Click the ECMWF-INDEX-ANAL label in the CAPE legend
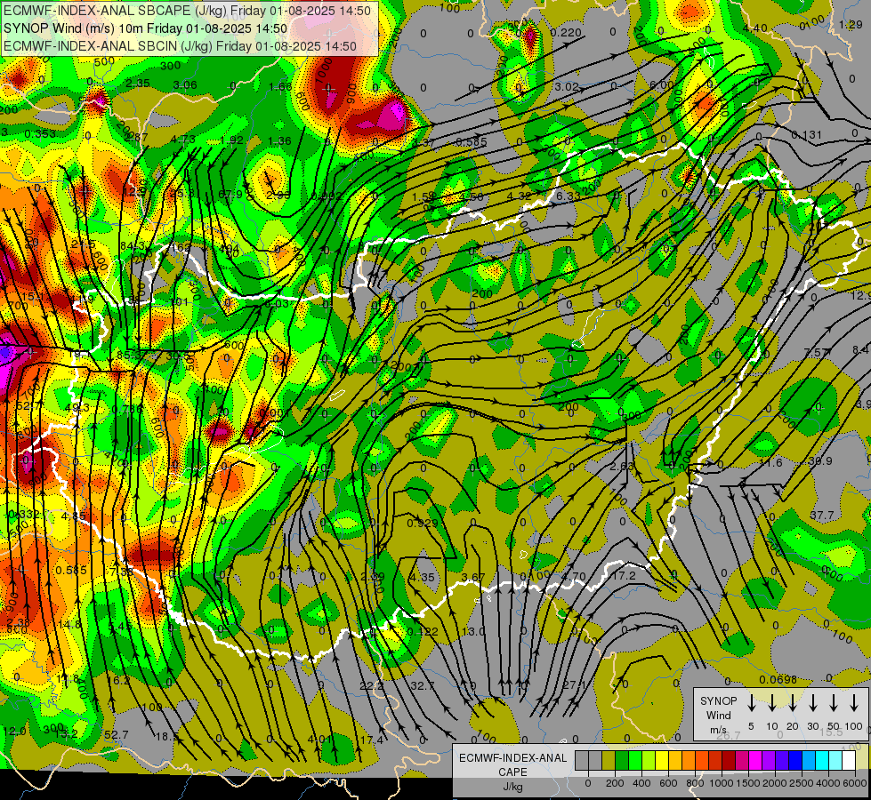Viewport: 871px width, 800px height. (x=512, y=758)
